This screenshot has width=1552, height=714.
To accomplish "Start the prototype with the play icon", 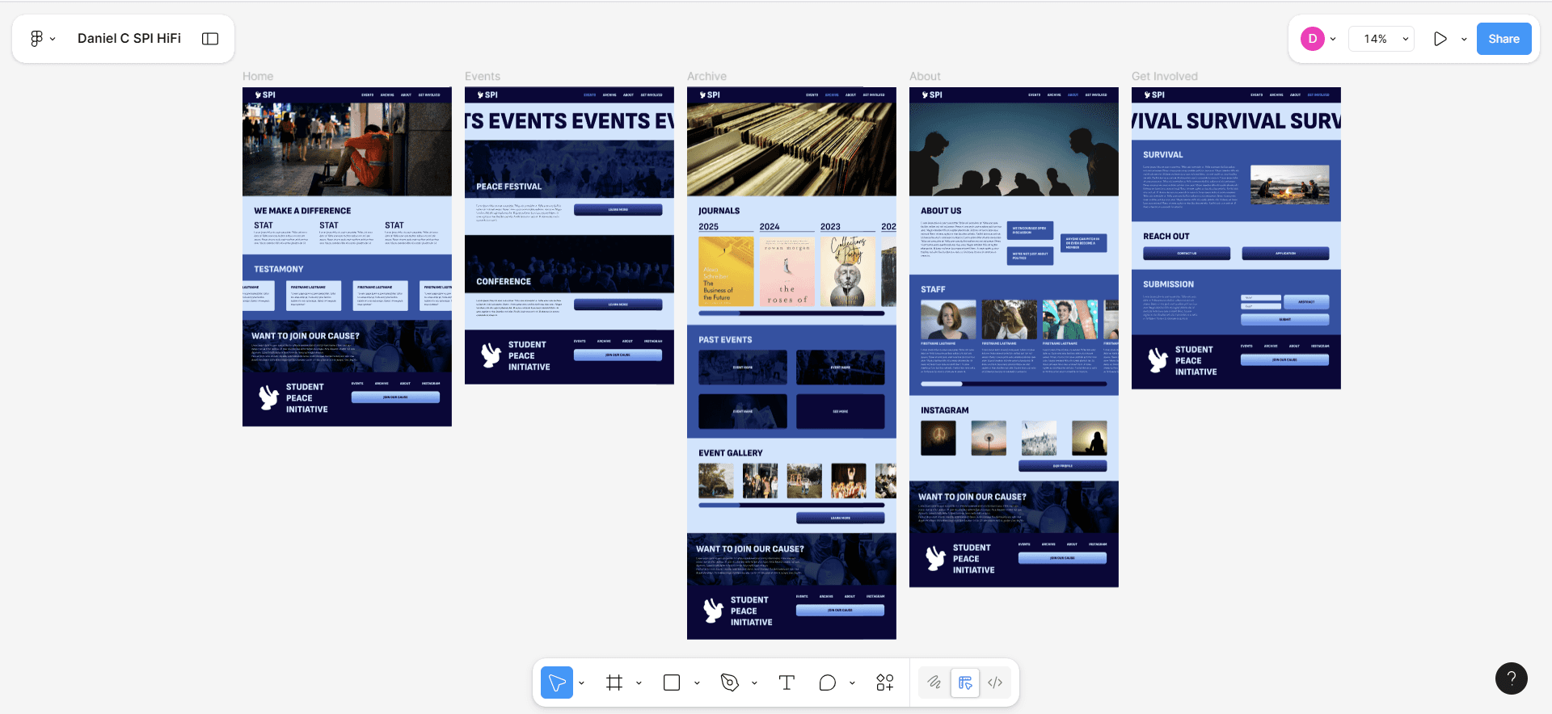I will (x=1440, y=39).
